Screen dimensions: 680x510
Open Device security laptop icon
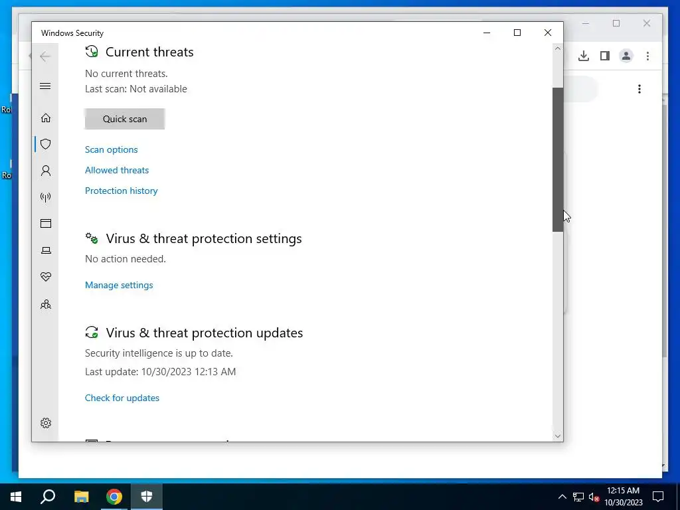point(46,250)
